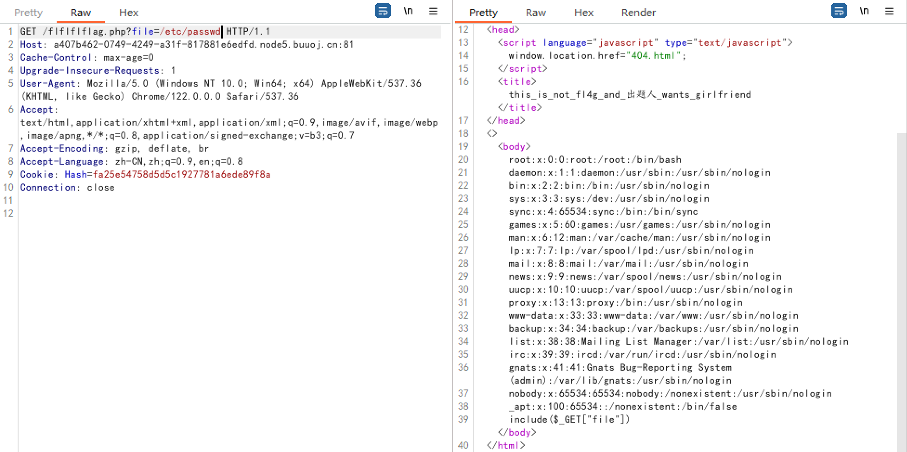This screenshot has width=907, height=452.
Task: Click the closing html tag in response
Action: [x=506, y=446]
